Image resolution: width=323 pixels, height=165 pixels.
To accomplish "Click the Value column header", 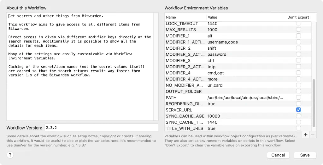I will [x=246, y=17].
